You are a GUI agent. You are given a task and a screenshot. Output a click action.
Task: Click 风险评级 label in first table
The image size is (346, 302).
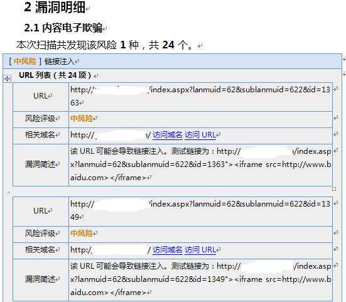[x=40, y=119]
